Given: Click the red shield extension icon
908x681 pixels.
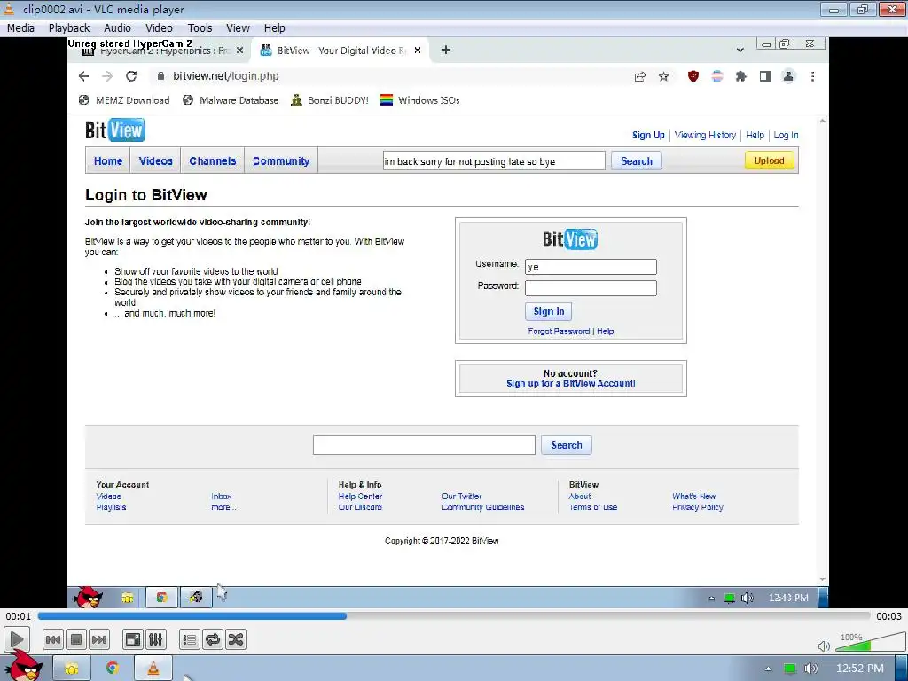Looking at the screenshot, I should [693, 76].
